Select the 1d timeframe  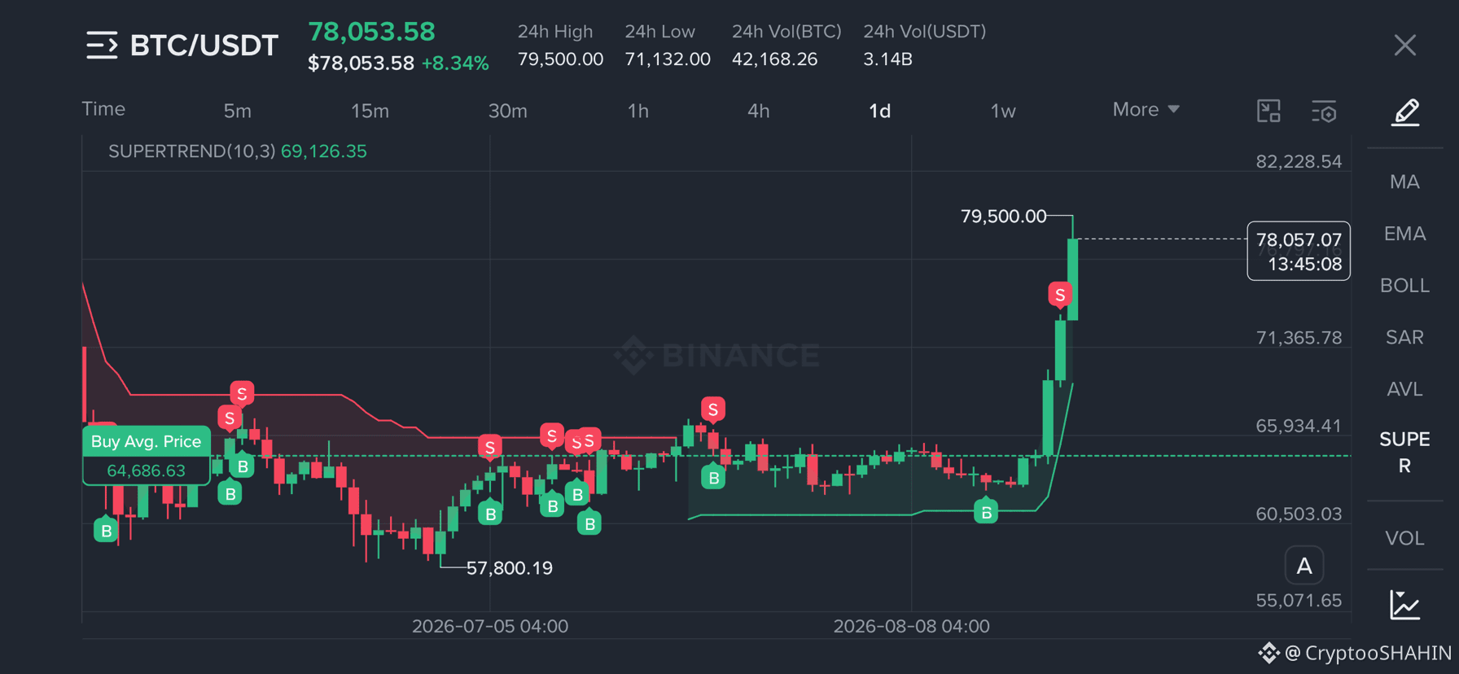tap(879, 112)
